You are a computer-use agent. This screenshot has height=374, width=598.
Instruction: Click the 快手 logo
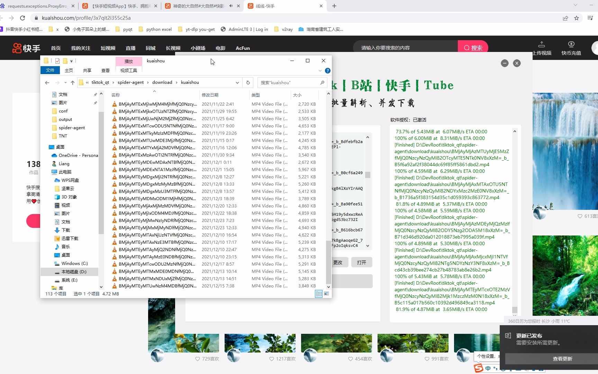pyautogui.click(x=26, y=48)
